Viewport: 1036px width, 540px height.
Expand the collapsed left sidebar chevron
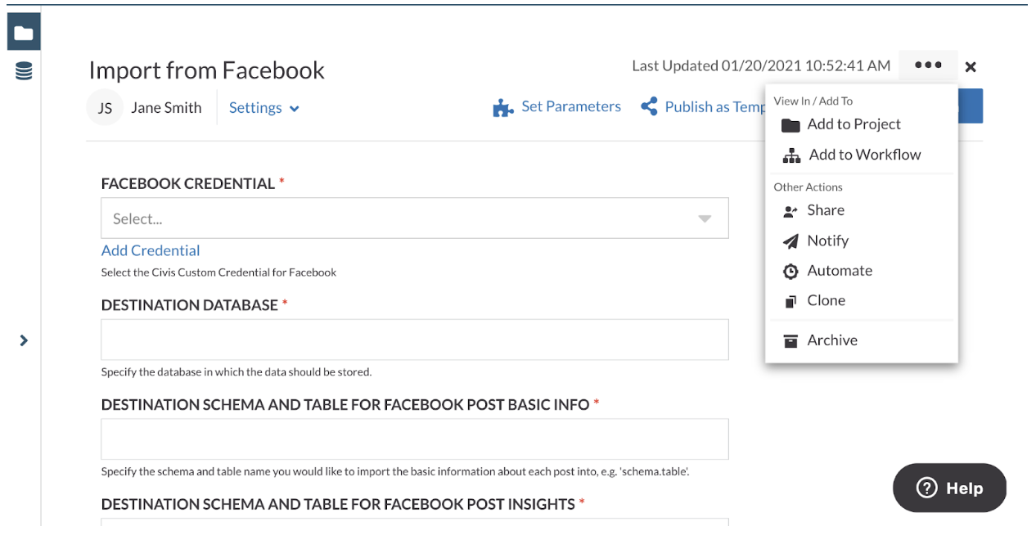(x=24, y=340)
